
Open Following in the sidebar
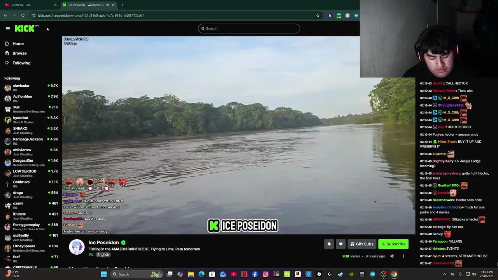point(21,63)
